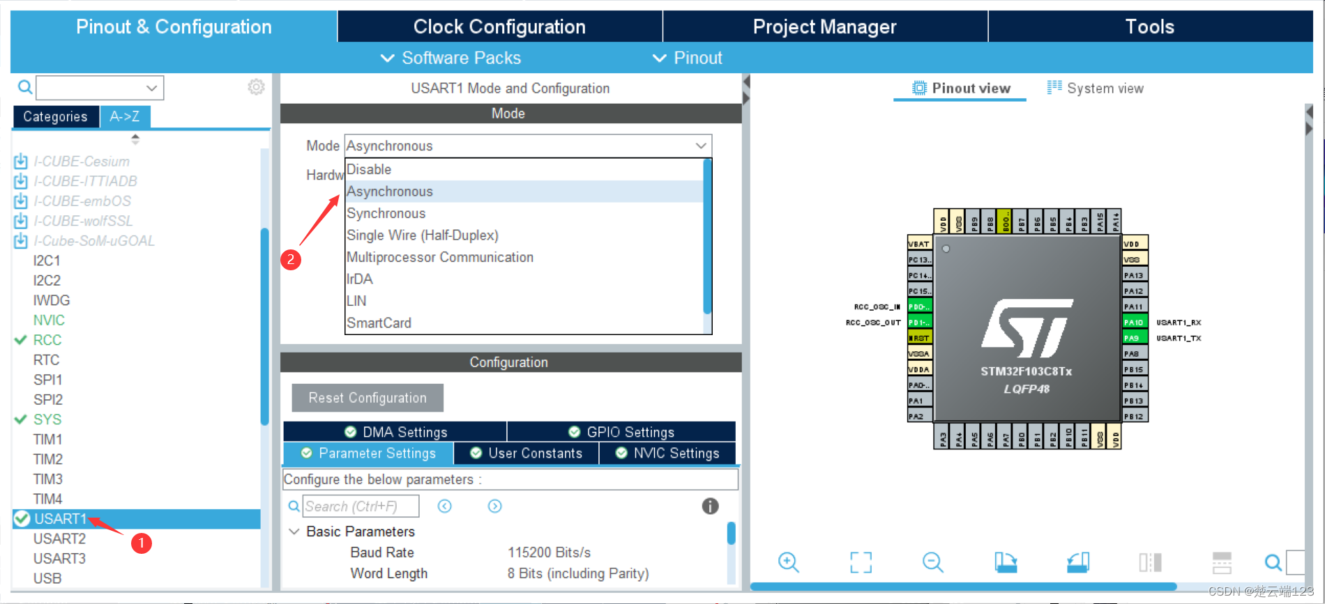Image resolution: width=1325 pixels, height=604 pixels.
Task: Go to previous parameter search result
Action: tap(445, 506)
